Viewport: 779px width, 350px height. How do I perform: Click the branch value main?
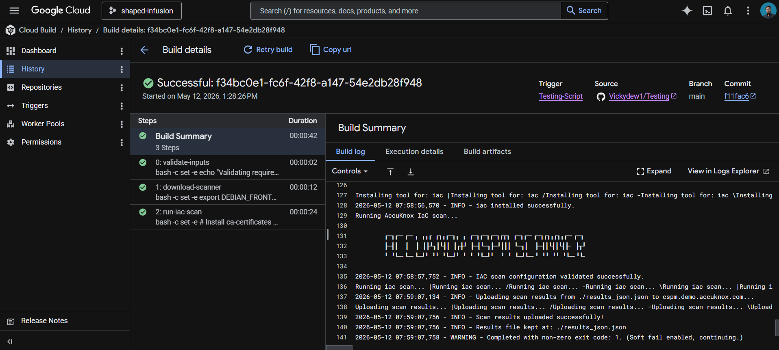point(696,96)
